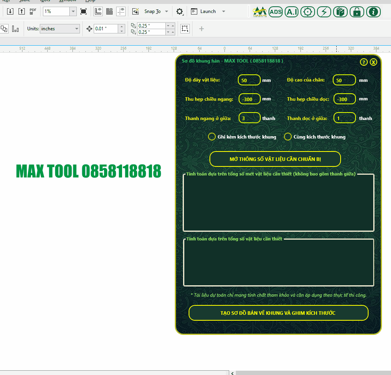
Task: Expand the Snap To dropdown
Action: (167, 11)
